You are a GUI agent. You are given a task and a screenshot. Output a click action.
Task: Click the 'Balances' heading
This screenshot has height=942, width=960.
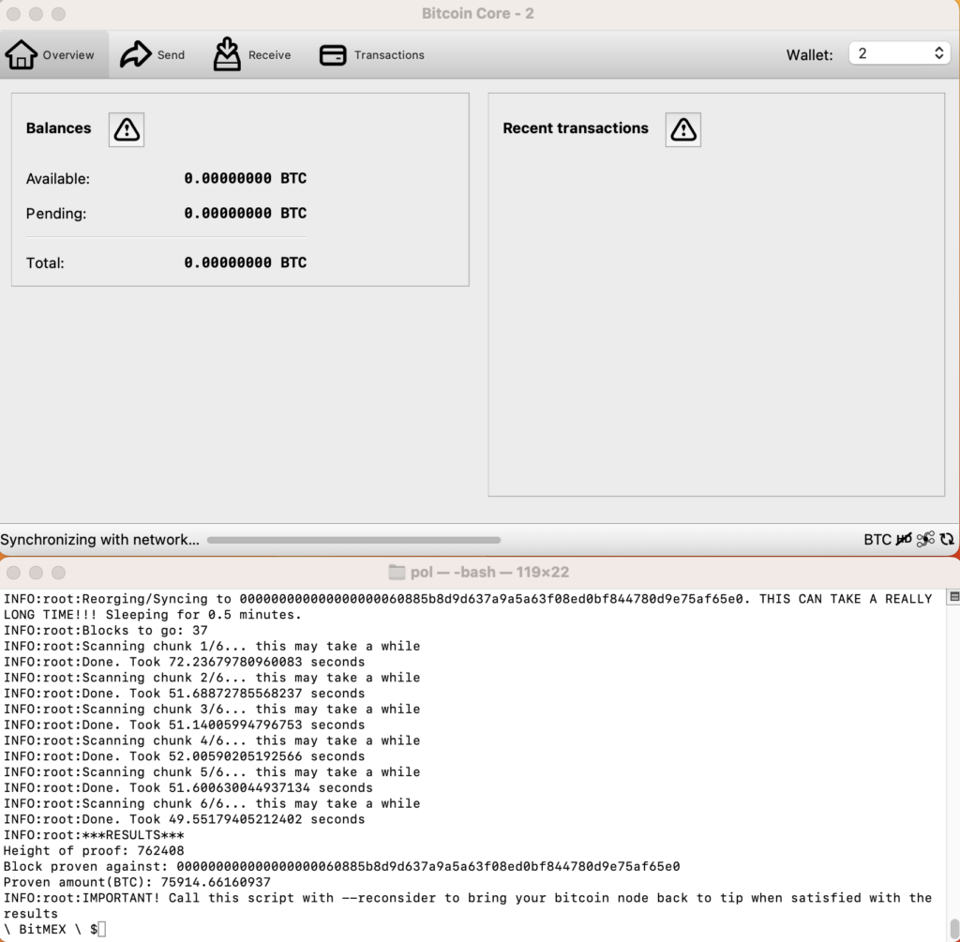click(x=58, y=127)
